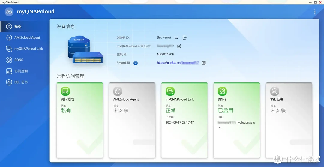Click the QNAP NAS device illustration
Screen dimensions: 324x167
click(x=85, y=49)
